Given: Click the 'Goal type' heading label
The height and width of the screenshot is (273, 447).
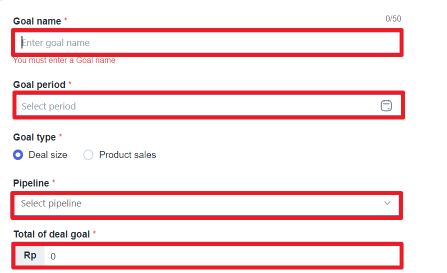Looking at the screenshot, I should pos(34,137).
